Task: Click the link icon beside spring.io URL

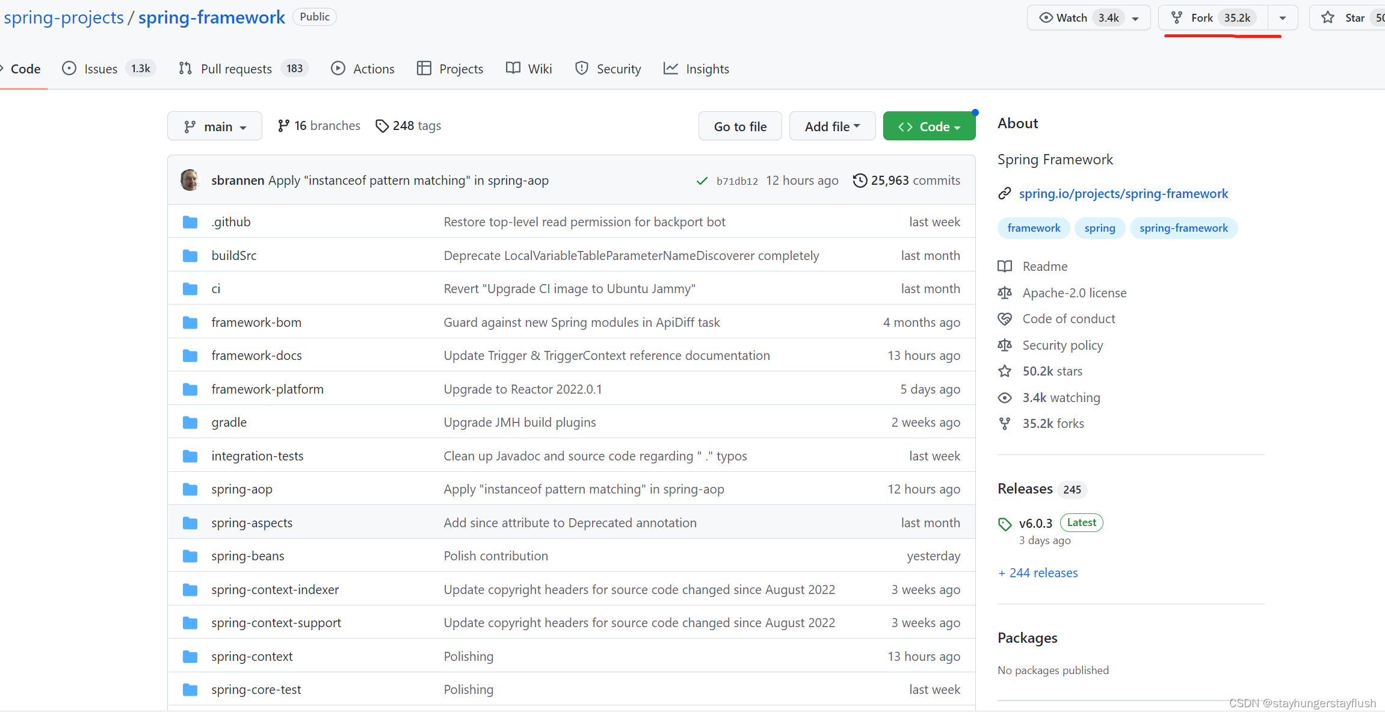Action: pyautogui.click(x=1005, y=194)
